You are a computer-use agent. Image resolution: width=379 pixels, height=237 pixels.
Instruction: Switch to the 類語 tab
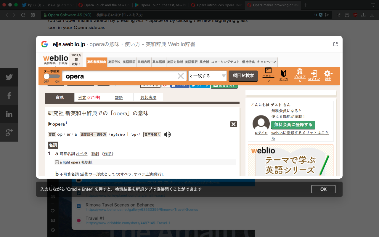[119, 97]
